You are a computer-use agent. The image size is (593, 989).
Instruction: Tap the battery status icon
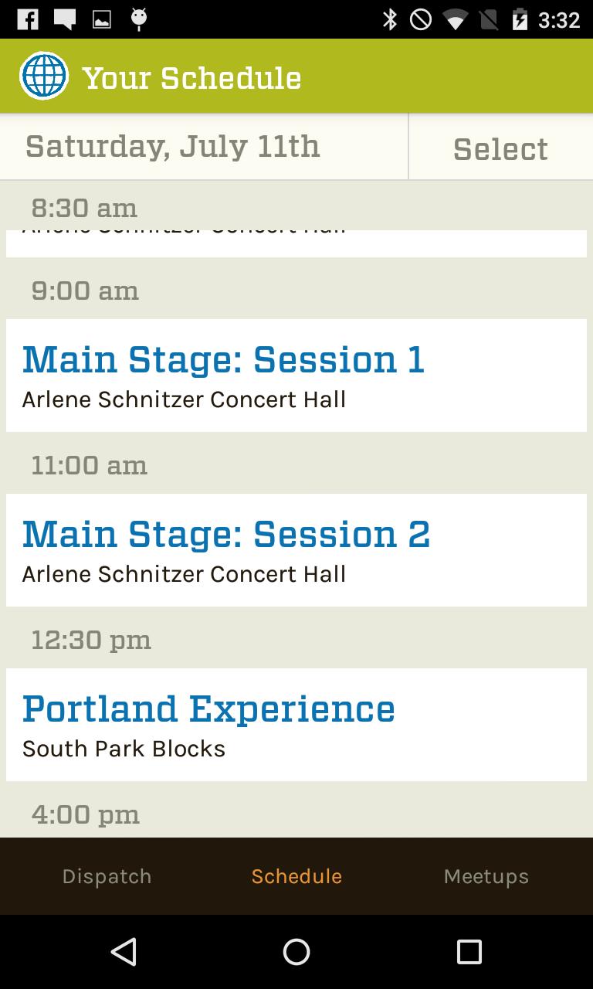click(x=520, y=19)
